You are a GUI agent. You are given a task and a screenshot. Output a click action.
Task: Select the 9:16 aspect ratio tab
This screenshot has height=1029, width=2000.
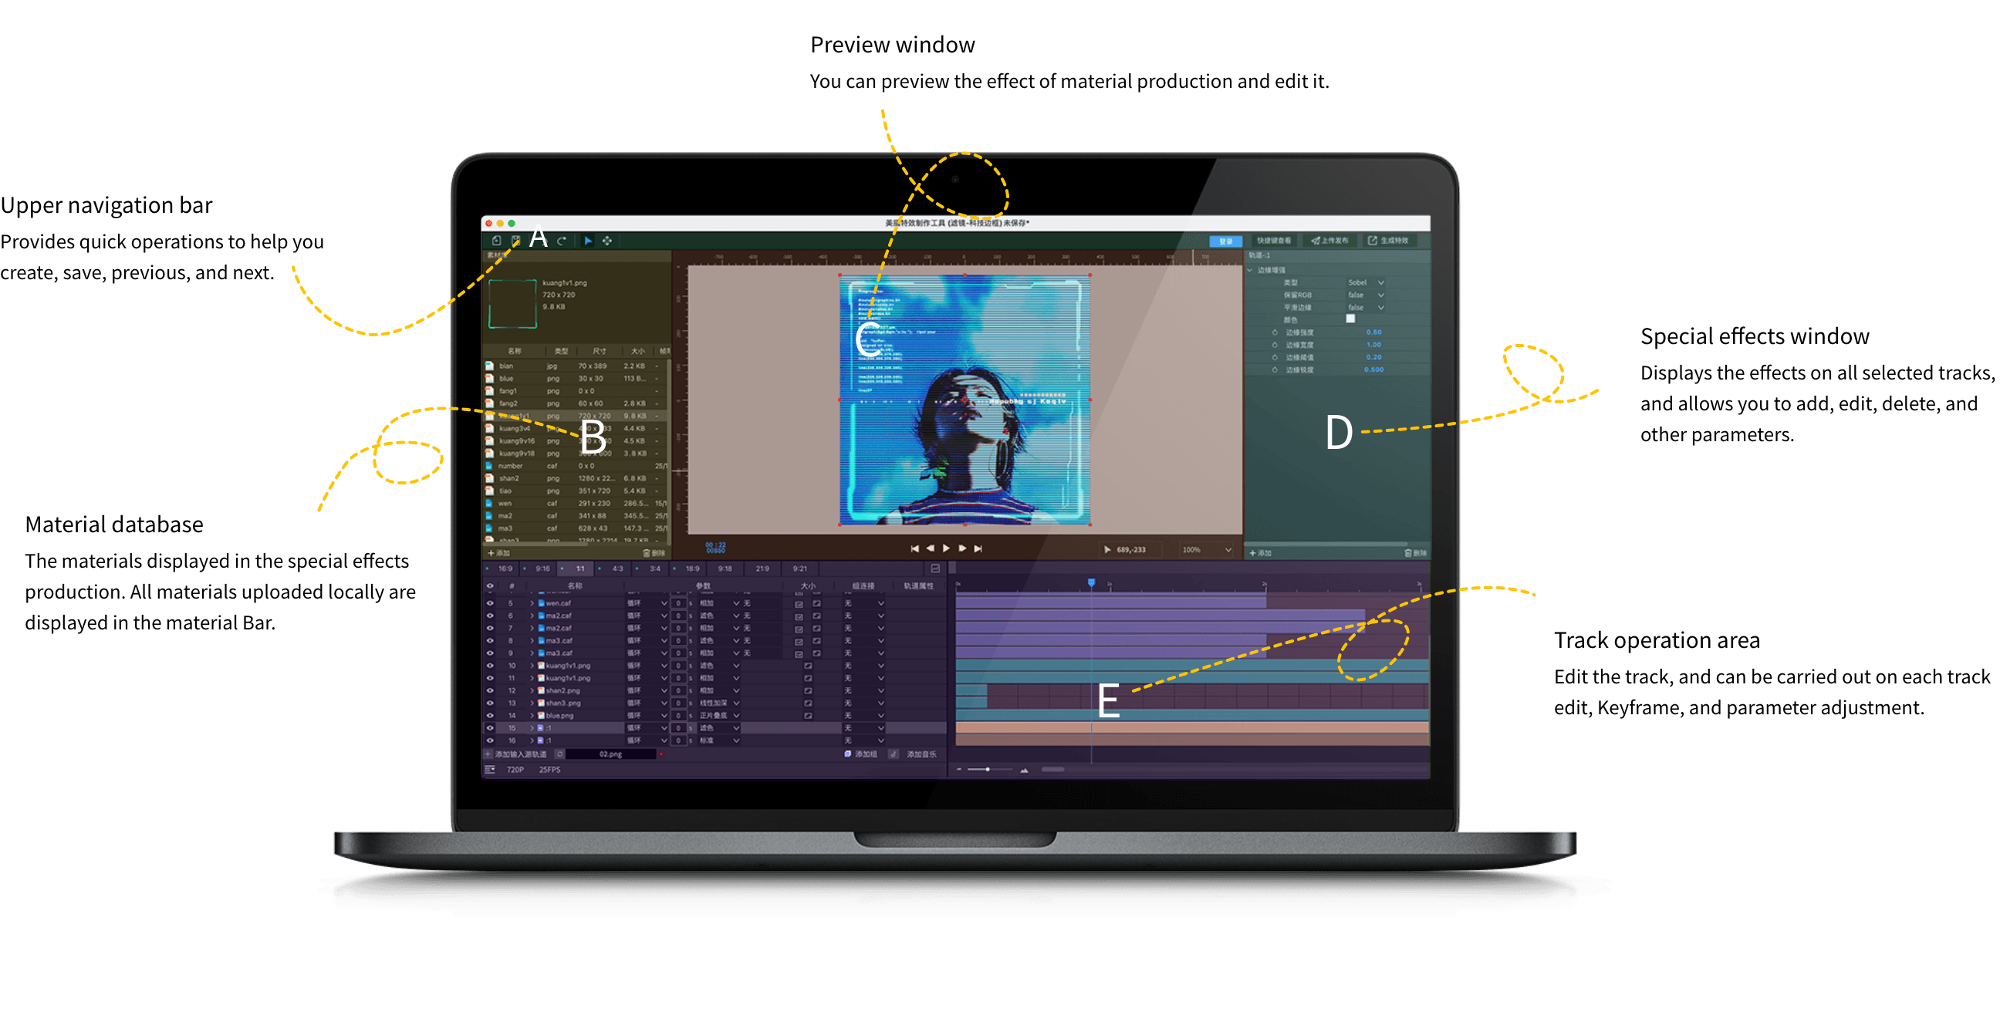pos(542,568)
